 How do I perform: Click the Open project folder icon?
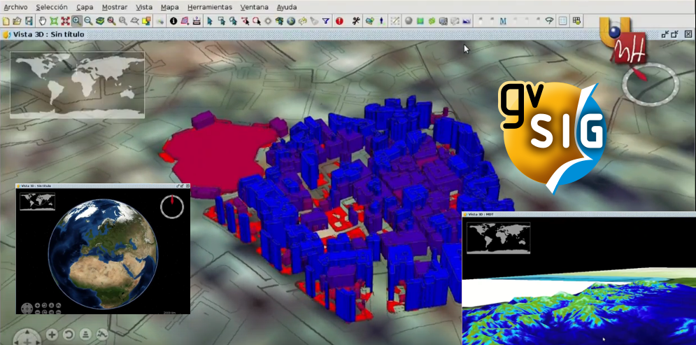pos(17,21)
